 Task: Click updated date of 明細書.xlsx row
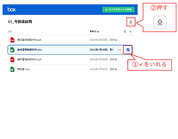105,69
